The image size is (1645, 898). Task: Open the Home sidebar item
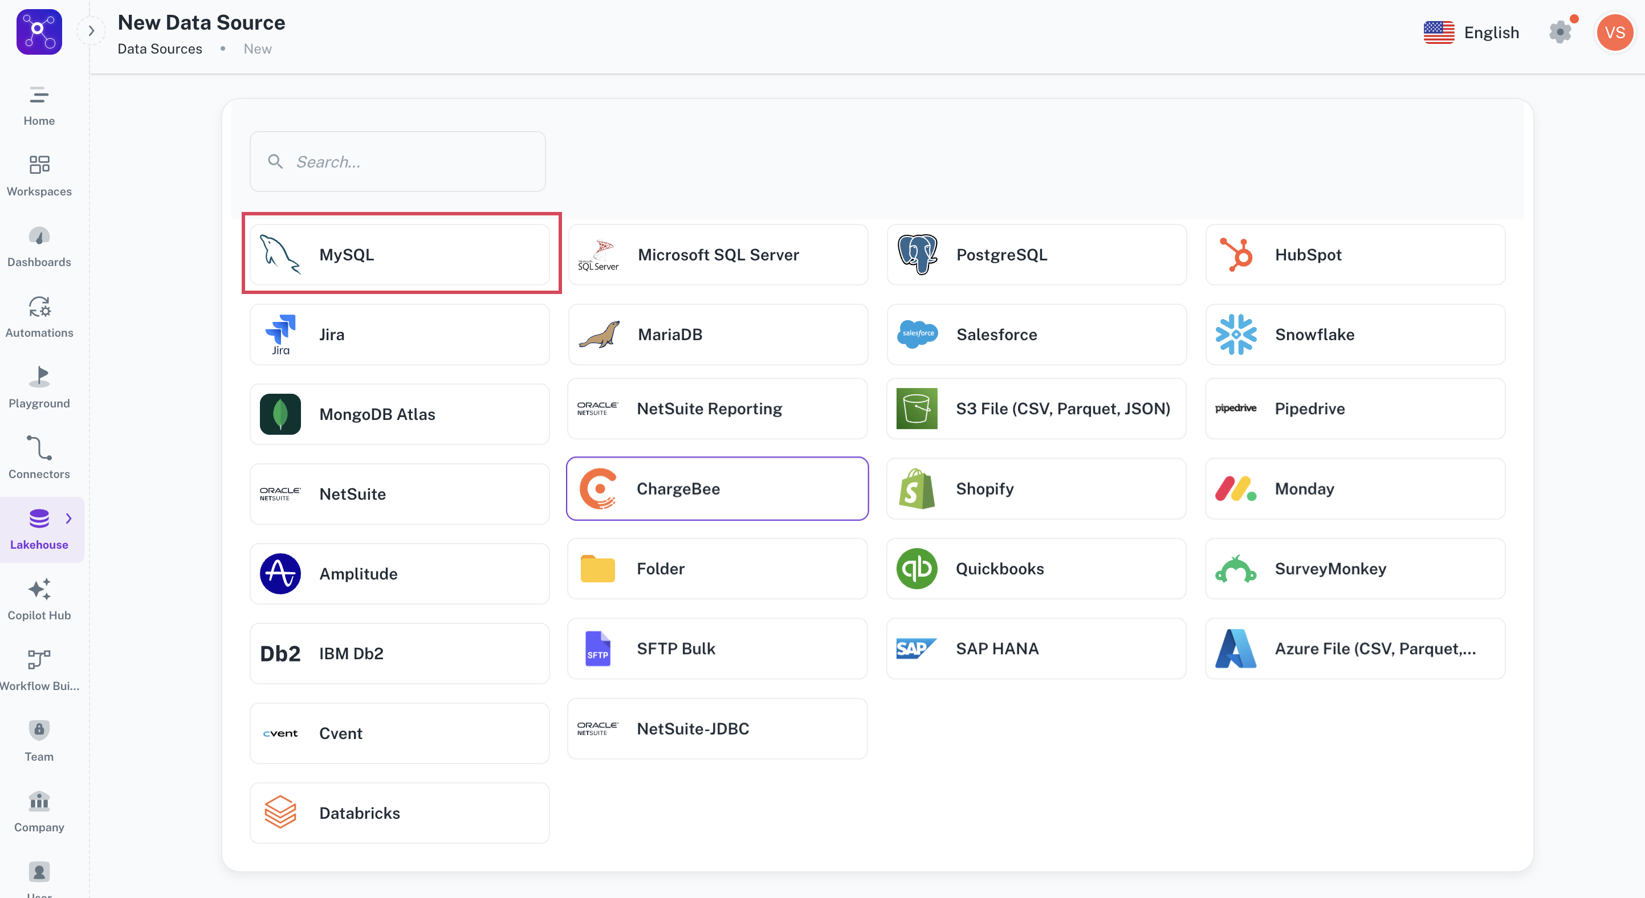coord(39,106)
